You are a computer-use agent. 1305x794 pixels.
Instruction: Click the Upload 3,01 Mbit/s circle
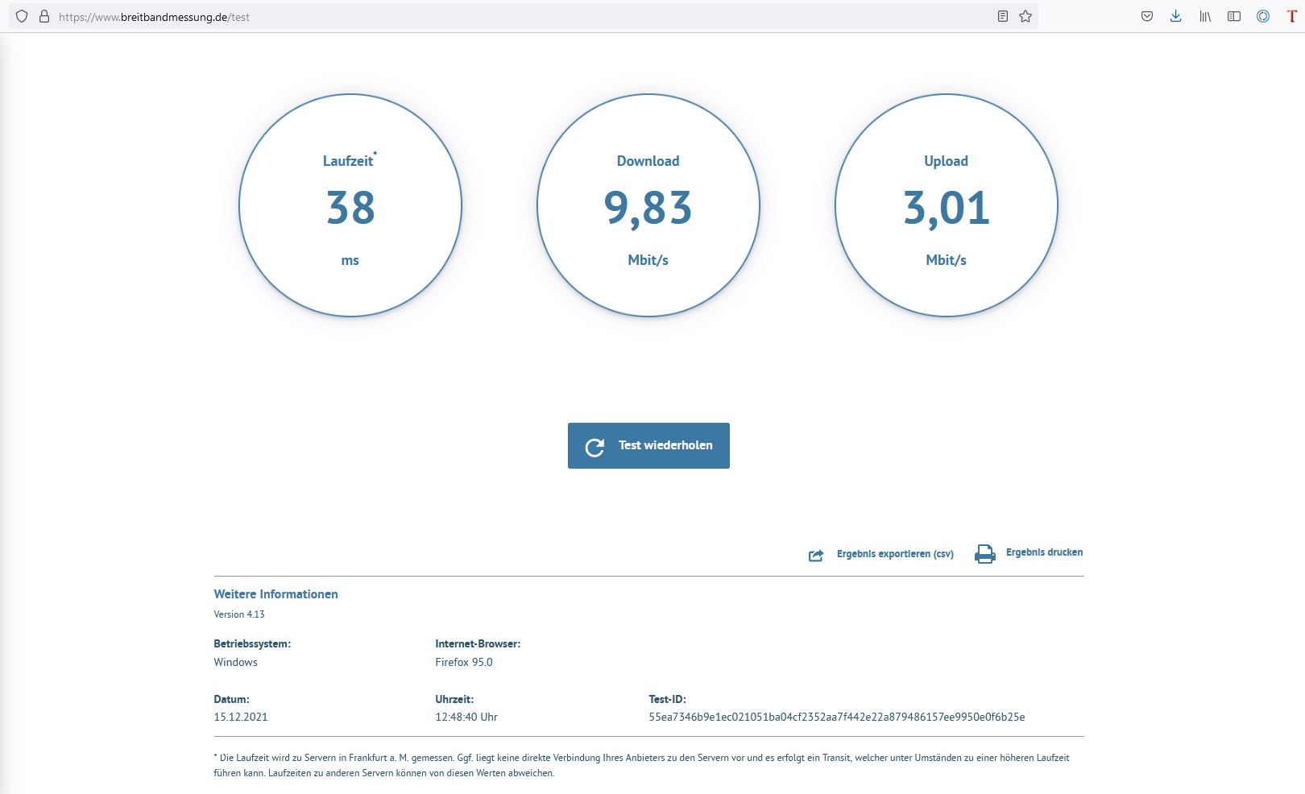(947, 206)
